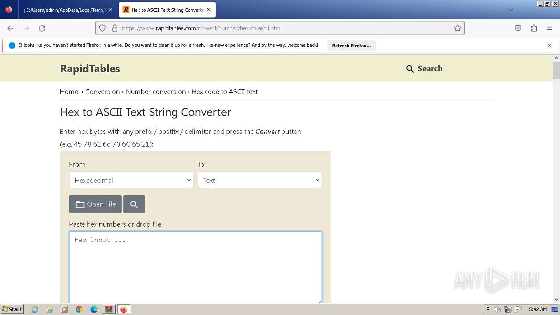Go to the Home breadcrumb link
The image size is (560, 315).
69,92
